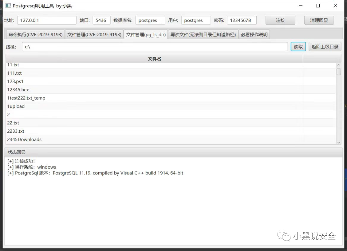This screenshot has height=251, width=347.
Task: Close the Postgresql利用工具 window
Action: tap(335, 6)
